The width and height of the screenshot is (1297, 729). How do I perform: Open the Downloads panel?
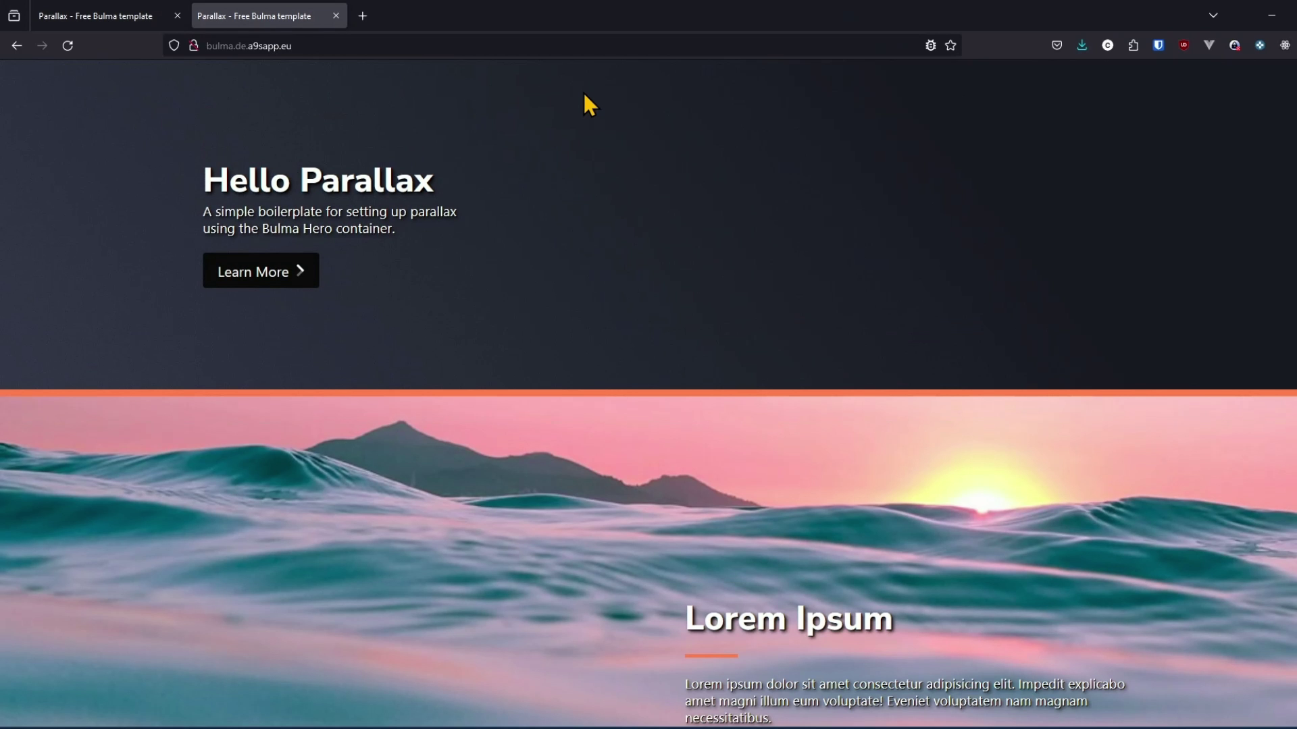(1082, 45)
